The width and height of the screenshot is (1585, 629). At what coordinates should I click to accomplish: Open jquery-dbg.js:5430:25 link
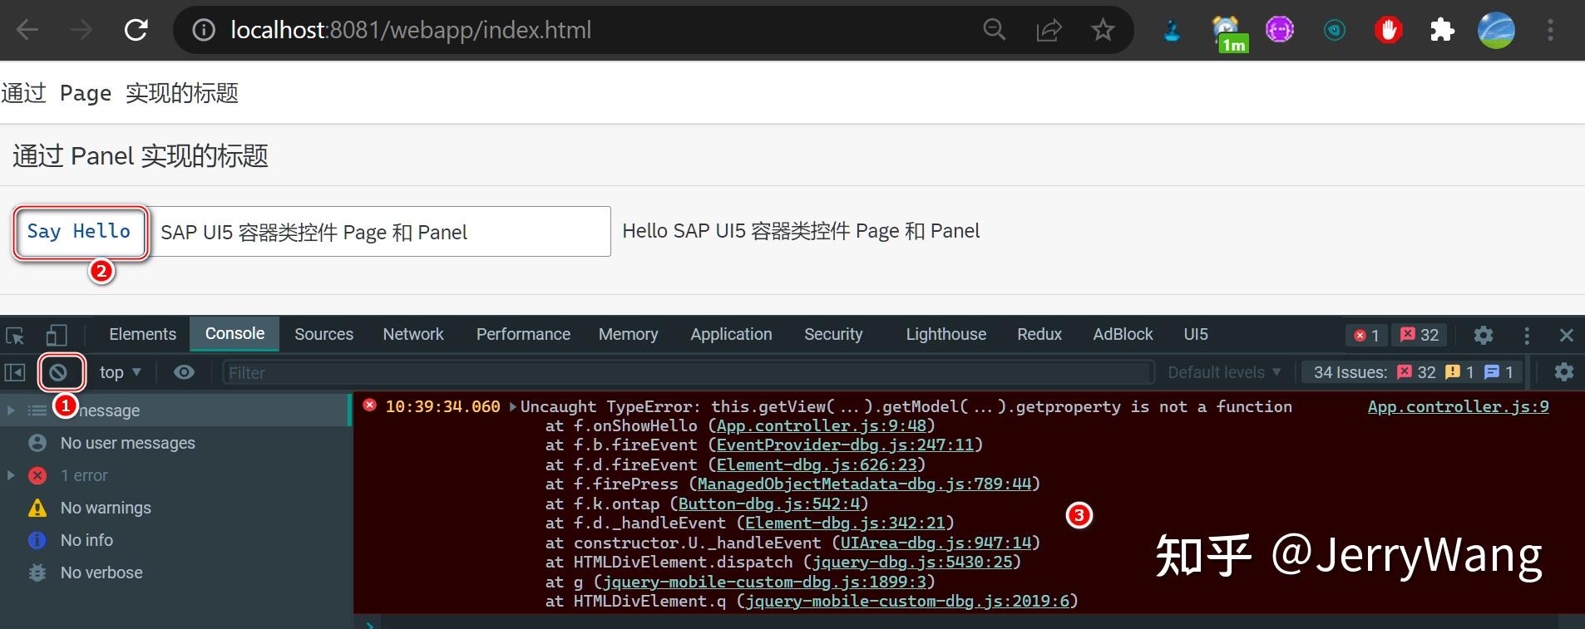point(912,562)
